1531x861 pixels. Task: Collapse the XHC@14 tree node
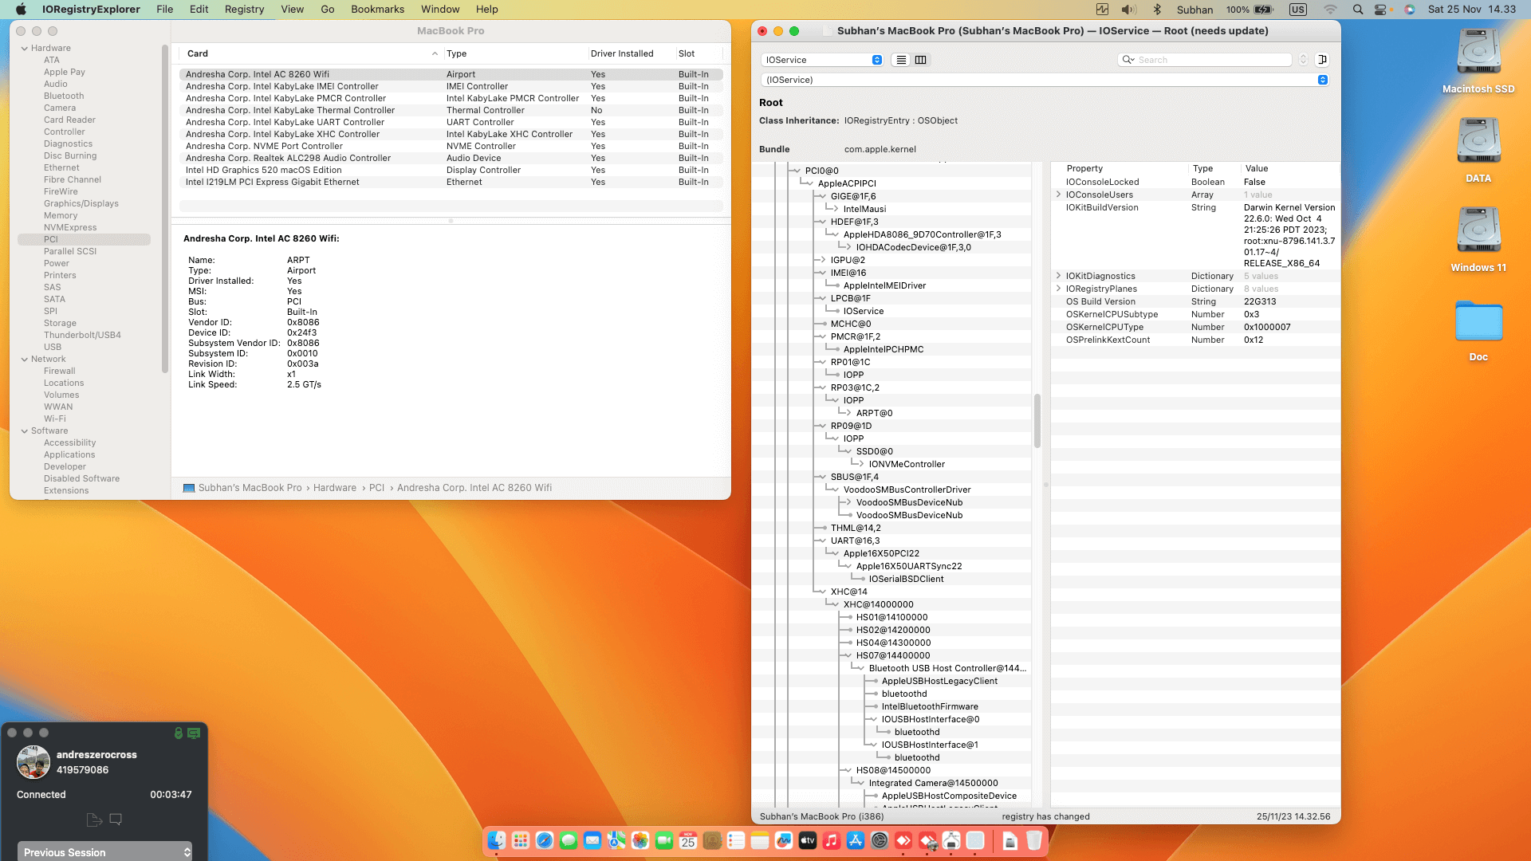pyautogui.click(x=821, y=592)
